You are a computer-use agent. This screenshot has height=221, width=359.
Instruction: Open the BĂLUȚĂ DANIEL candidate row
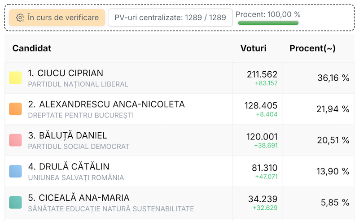(x=67, y=135)
